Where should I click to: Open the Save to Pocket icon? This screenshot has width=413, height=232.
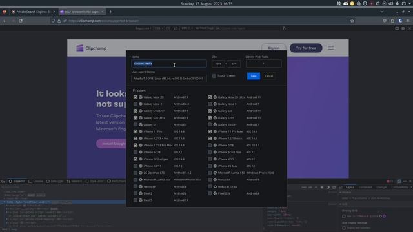point(385,21)
